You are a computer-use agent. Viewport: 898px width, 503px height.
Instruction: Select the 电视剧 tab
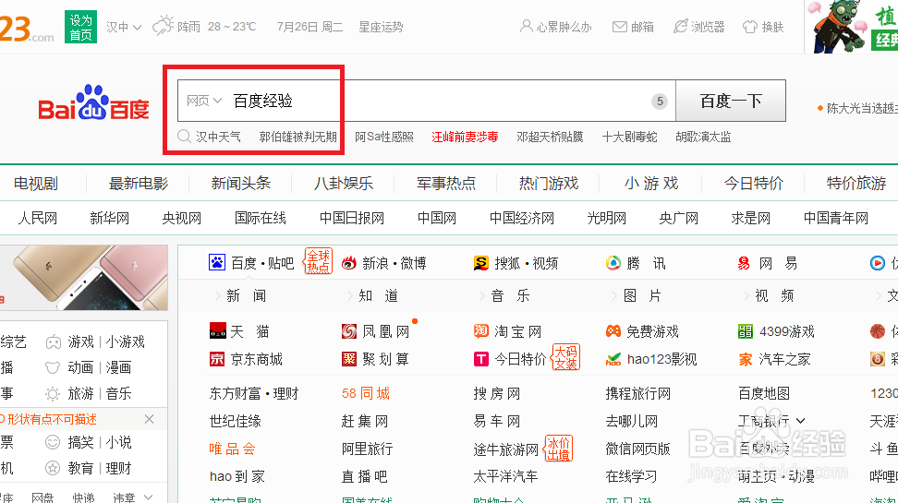click(x=35, y=184)
